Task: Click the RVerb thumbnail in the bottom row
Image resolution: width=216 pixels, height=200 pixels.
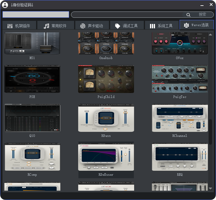Action: tap(32, 186)
